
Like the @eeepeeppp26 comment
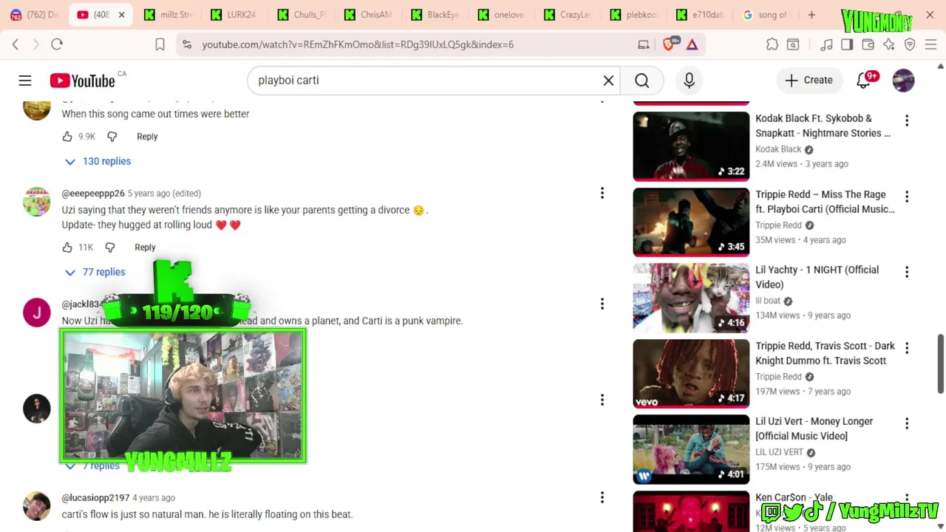(67, 248)
